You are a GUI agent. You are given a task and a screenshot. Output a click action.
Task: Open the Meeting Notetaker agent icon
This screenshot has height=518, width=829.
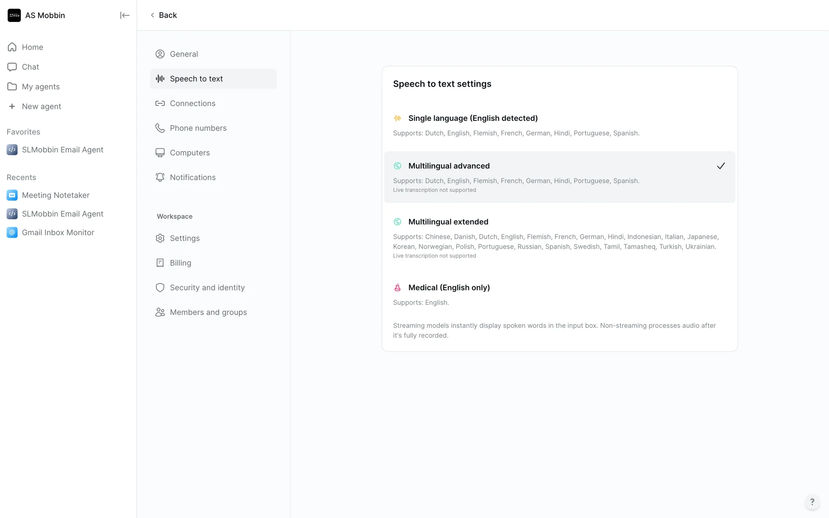click(12, 195)
